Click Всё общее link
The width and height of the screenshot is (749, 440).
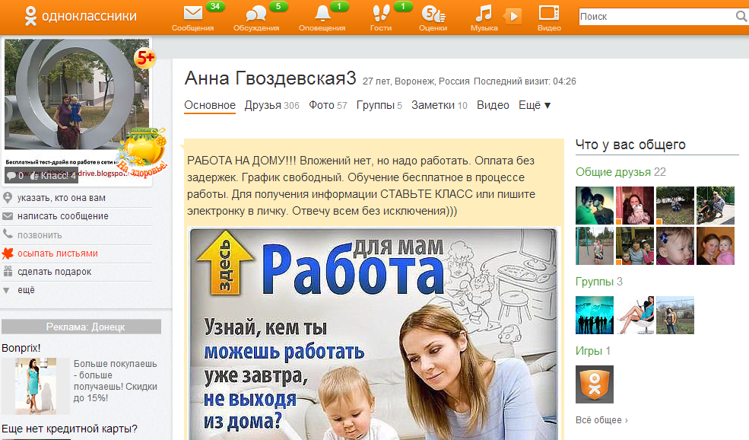tap(601, 420)
